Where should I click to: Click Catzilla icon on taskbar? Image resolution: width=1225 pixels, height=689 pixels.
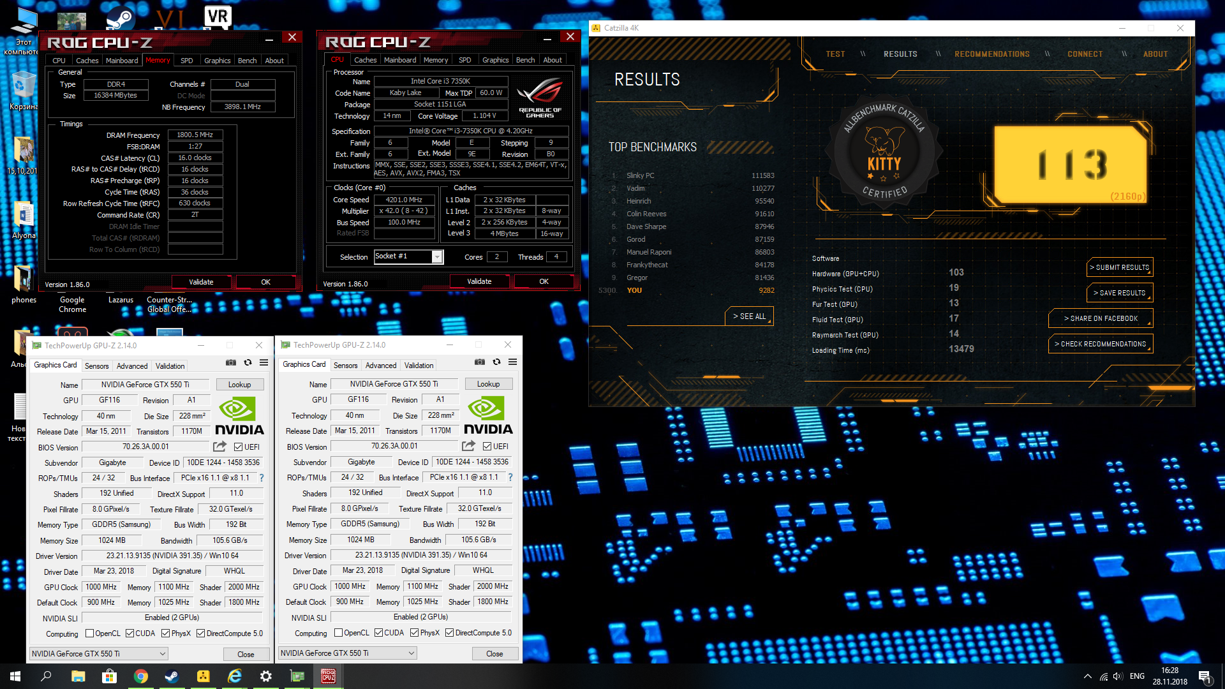click(x=203, y=676)
